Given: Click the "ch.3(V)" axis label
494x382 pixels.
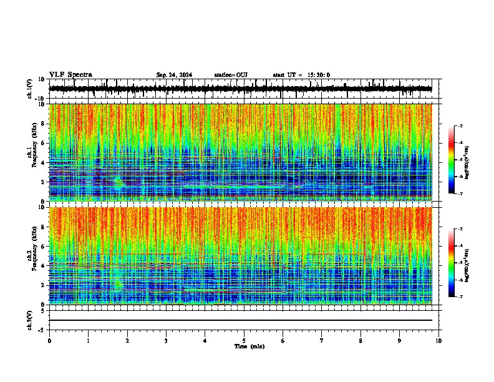Looking at the screenshot, I should 30,320.
